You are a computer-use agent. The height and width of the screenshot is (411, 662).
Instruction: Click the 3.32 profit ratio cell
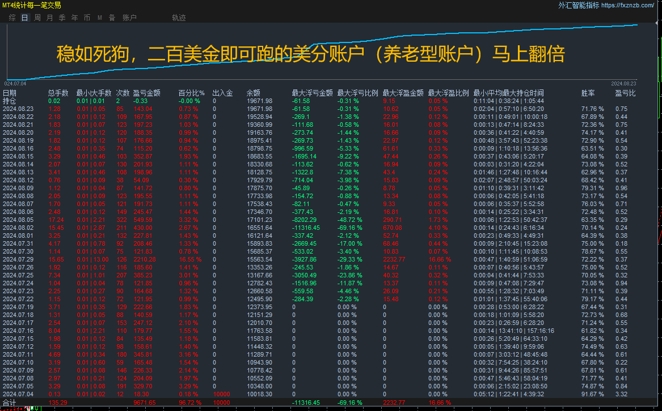pos(621,394)
